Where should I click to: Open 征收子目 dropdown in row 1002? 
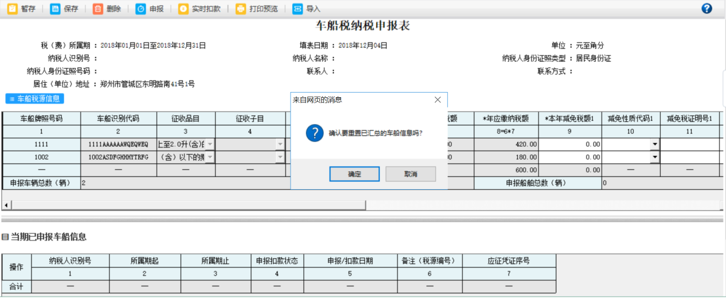click(280, 157)
